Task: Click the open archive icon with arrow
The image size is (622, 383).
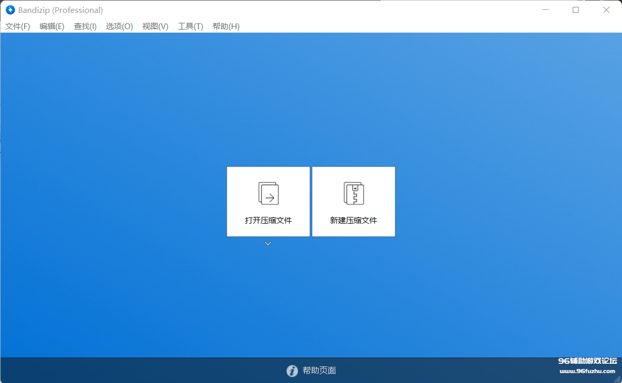Action: pos(268,193)
